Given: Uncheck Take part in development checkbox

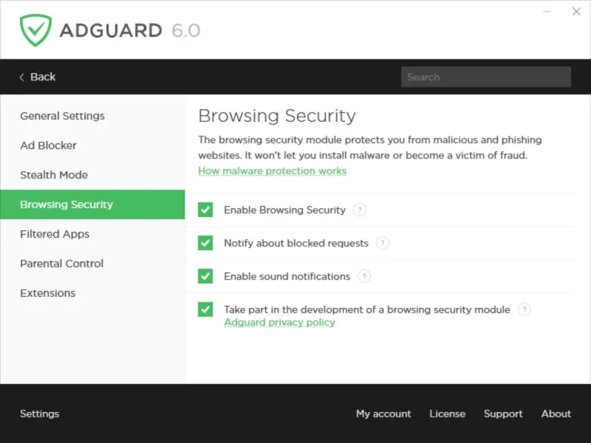Looking at the screenshot, I should pos(205,309).
